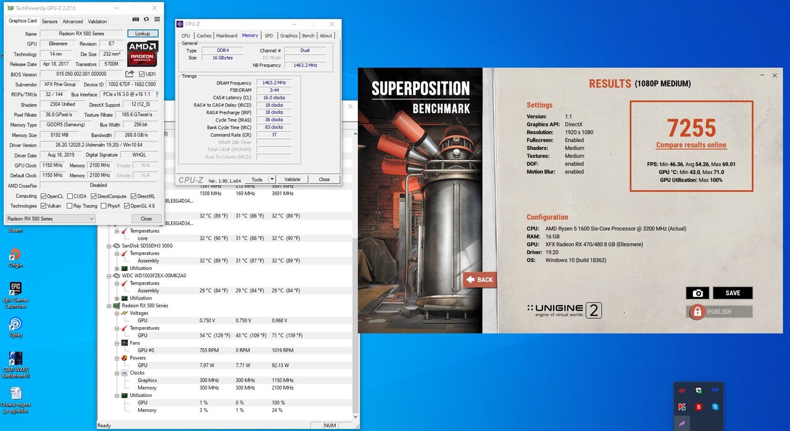The width and height of the screenshot is (790, 431).
Task: Enable the Ray Tracing checkbox
Action: tap(69, 206)
